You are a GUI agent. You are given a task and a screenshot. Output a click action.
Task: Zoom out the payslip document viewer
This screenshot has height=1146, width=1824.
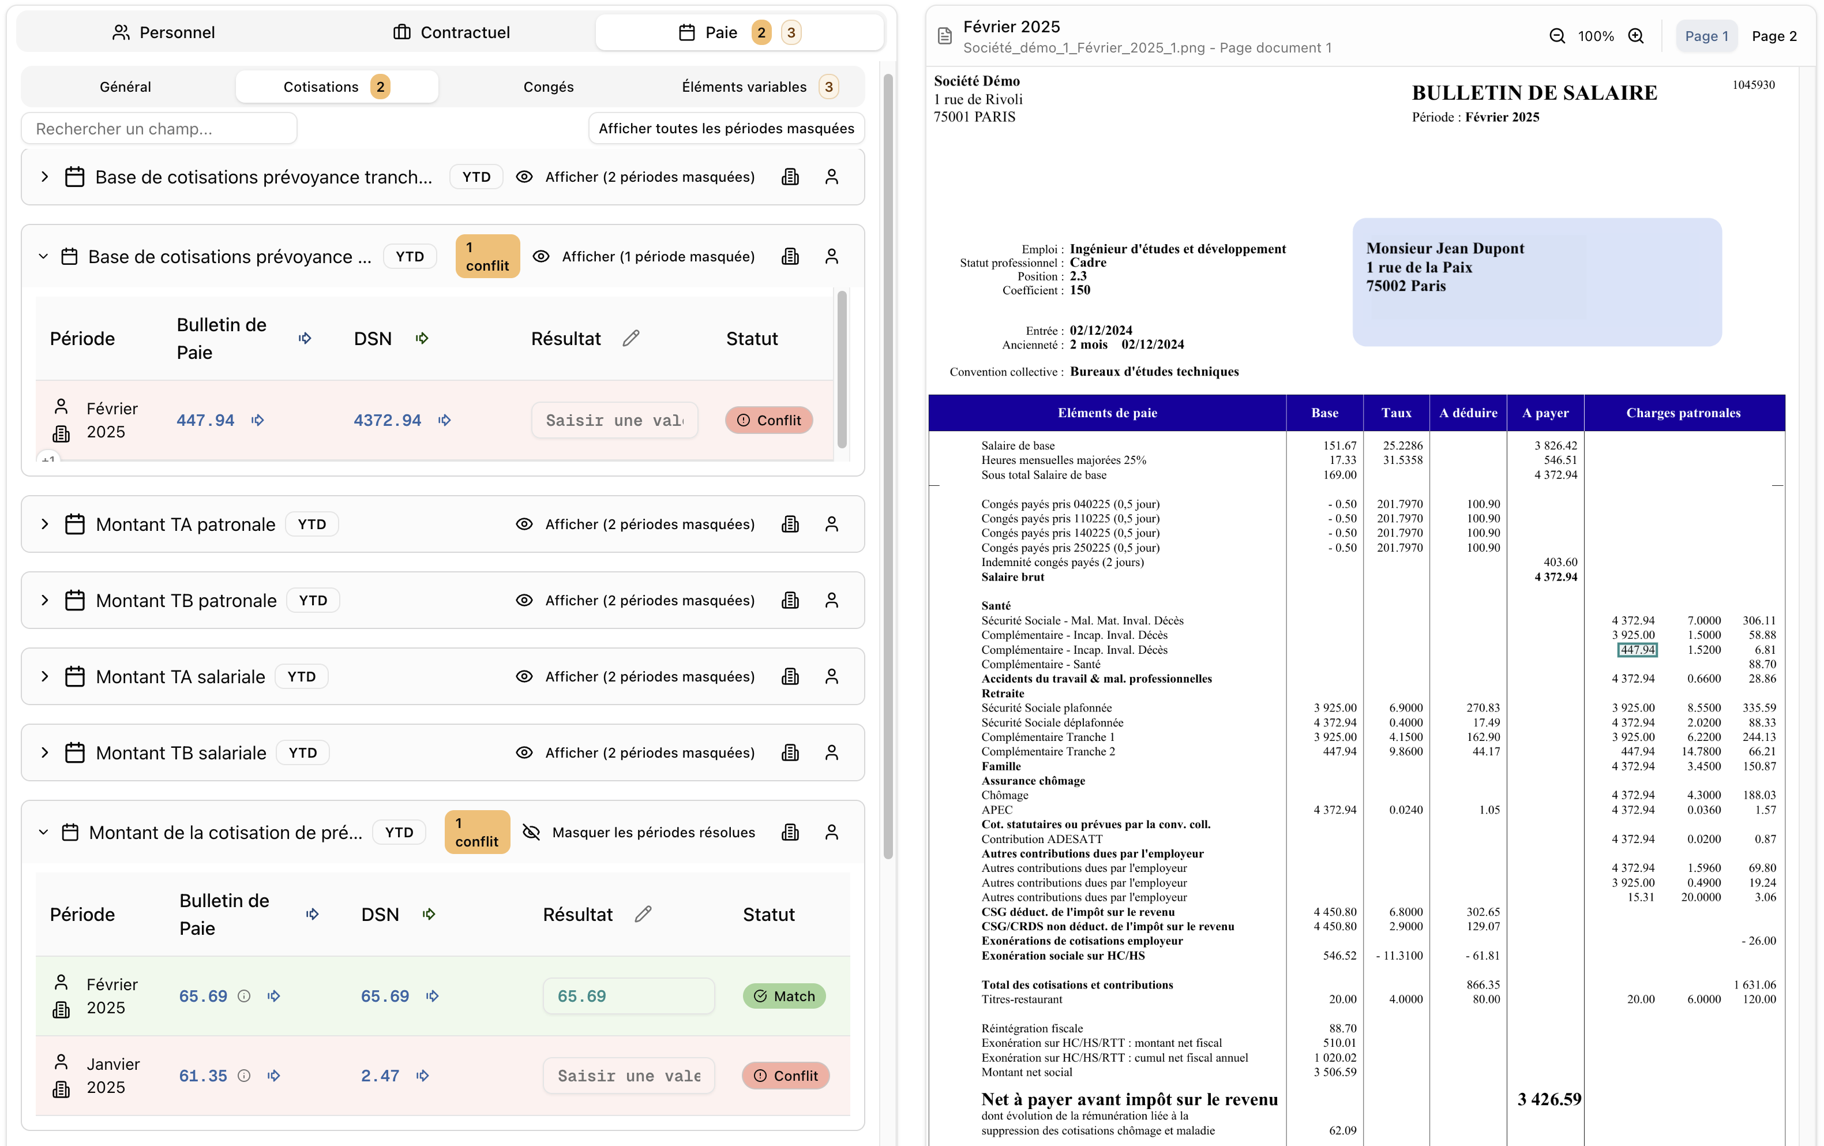(1556, 36)
